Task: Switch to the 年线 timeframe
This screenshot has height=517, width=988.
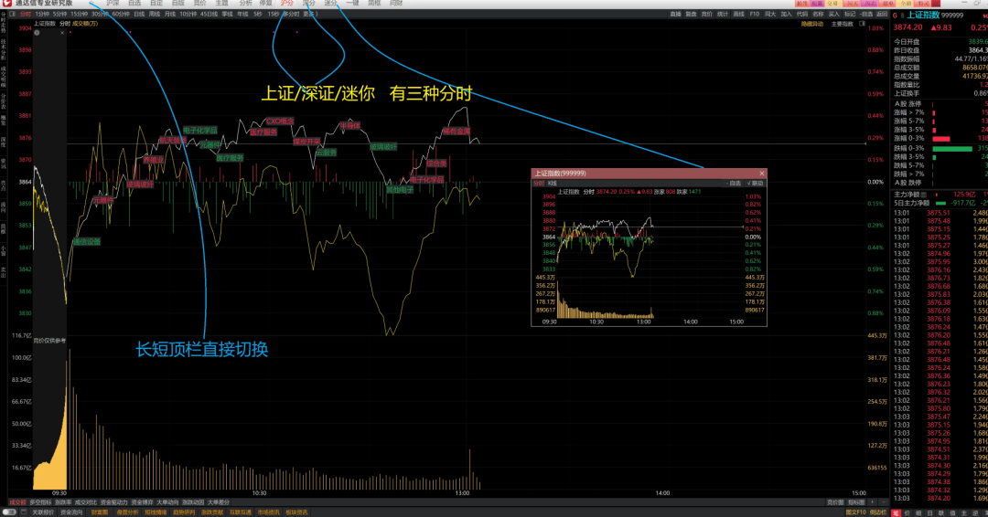Action: pyautogui.click(x=242, y=14)
